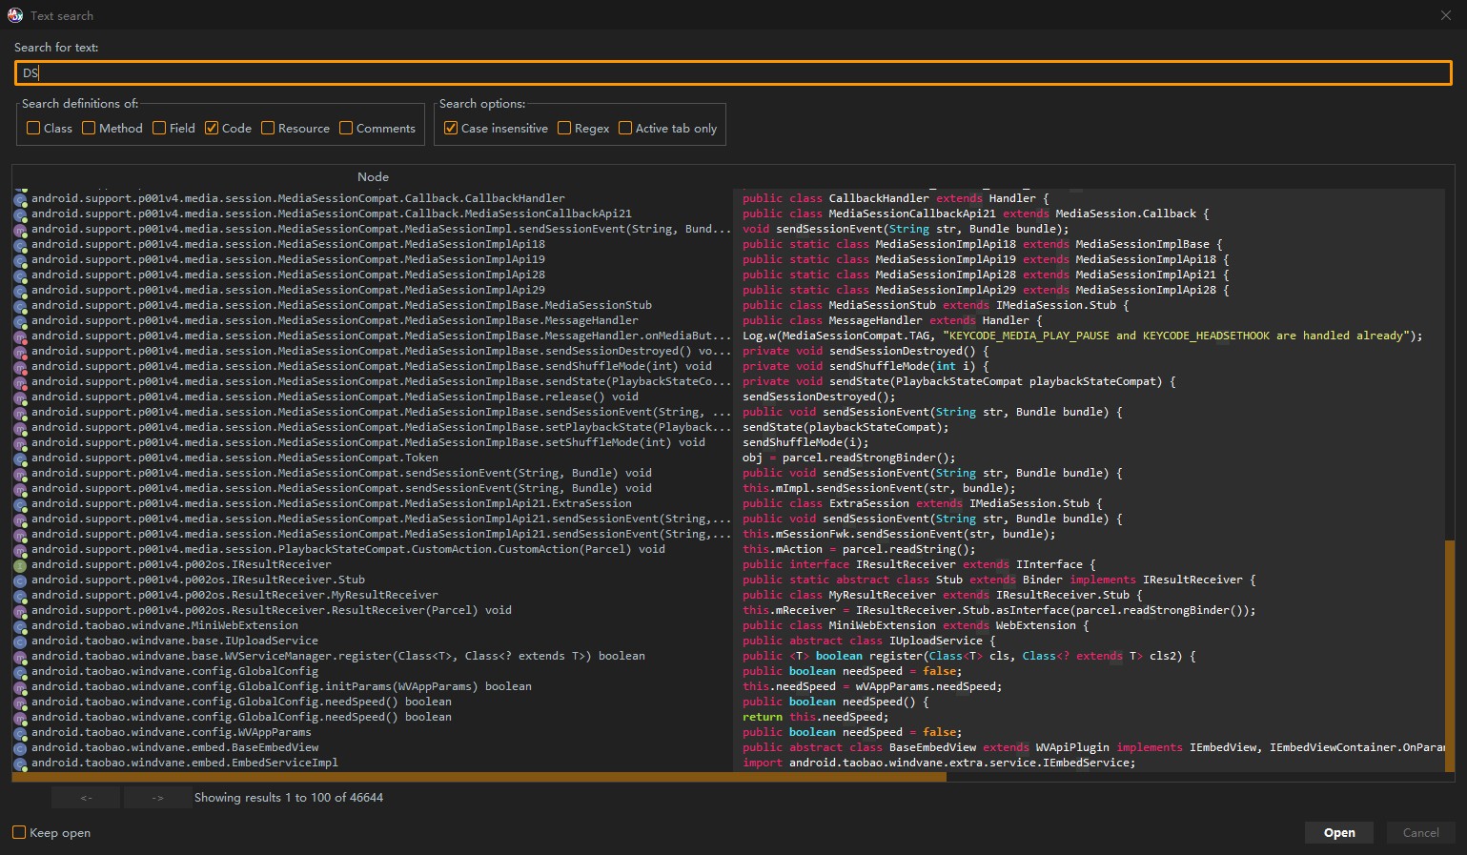Click the Cancel button
Viewport: 1467px width, 855px height.
pyautogui.click(x=1420, y=832)
